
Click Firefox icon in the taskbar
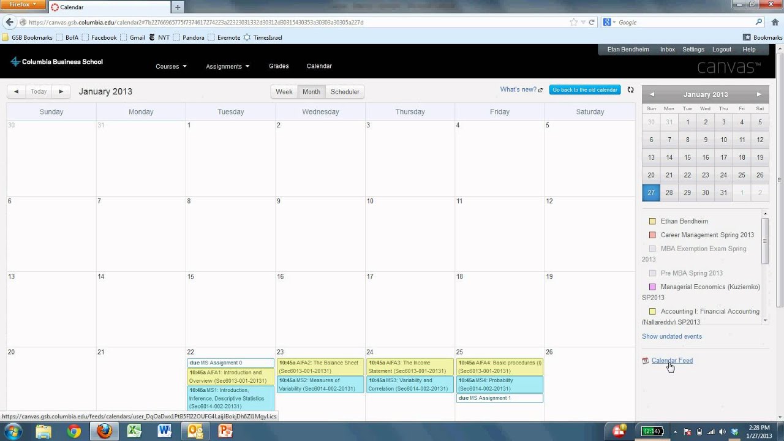[104, 431]
